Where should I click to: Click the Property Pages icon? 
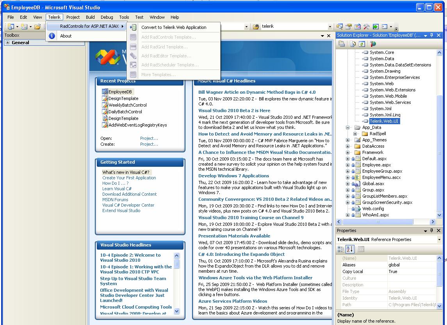(x=361, y=249)
